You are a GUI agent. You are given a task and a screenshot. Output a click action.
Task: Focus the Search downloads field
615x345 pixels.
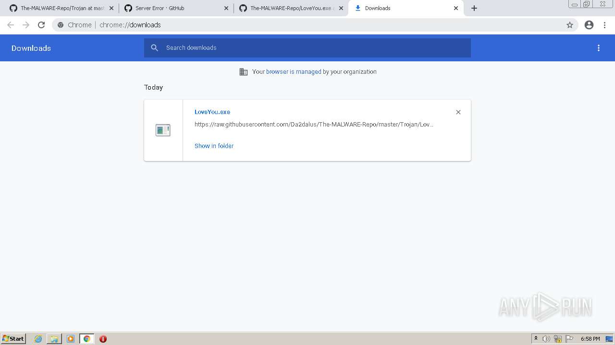(307, 48)
